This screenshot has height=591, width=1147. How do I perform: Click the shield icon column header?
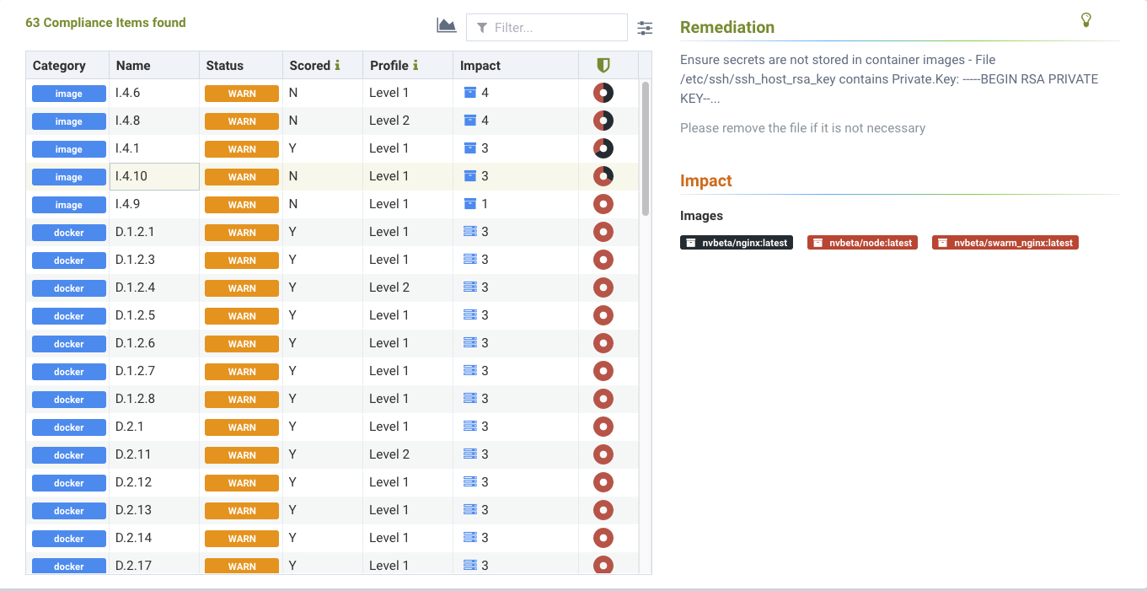603,65
